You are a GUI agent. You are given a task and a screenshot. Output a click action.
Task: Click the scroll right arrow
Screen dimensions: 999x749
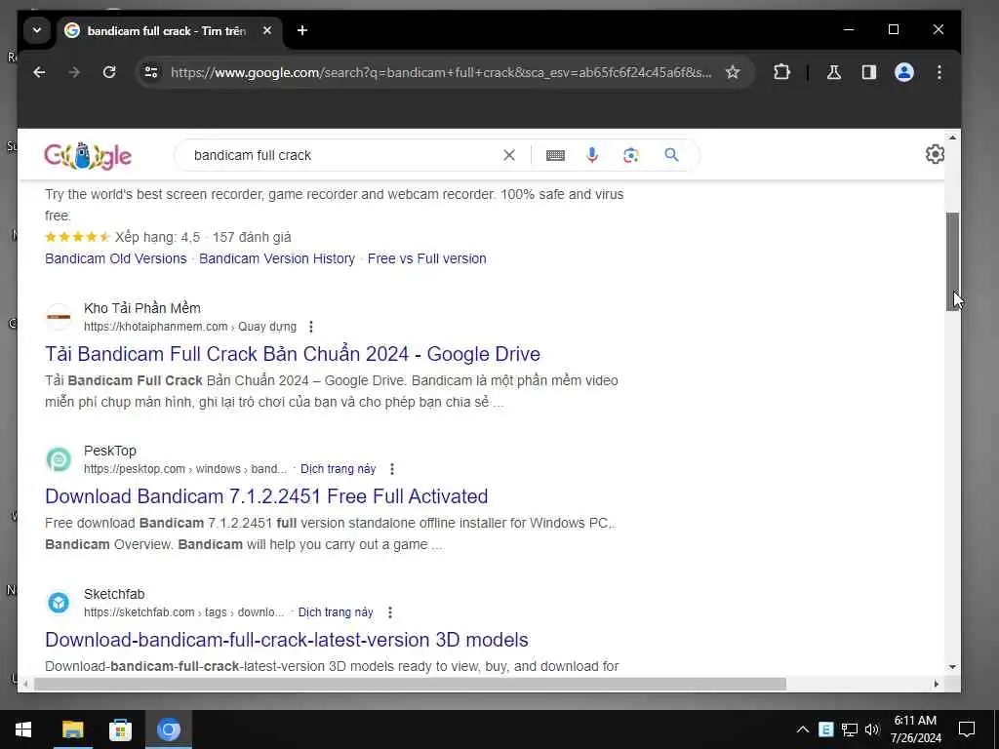(936, 684)
